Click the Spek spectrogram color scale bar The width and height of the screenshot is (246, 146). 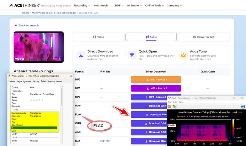pos(233,130)
